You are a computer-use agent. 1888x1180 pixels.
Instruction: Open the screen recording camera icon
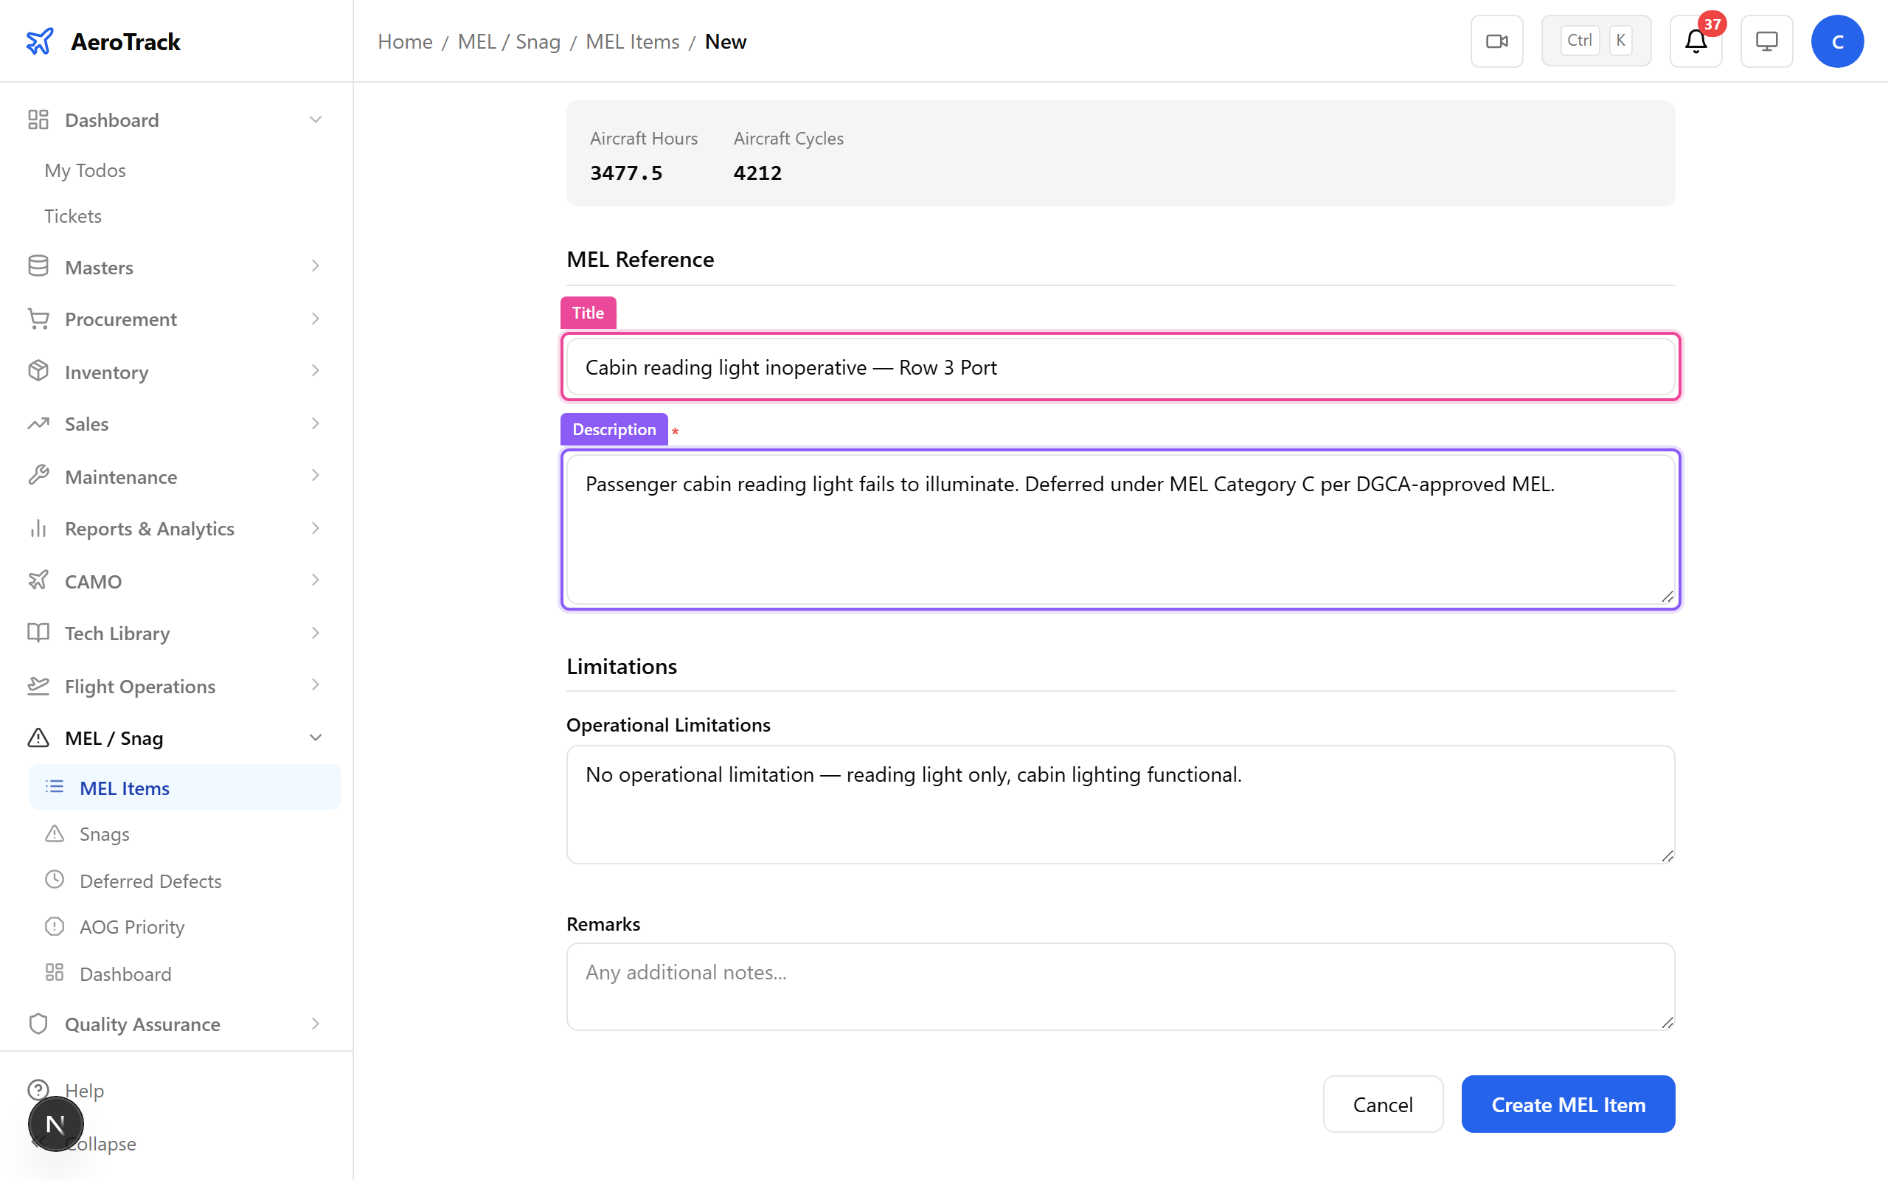[1496, 41]
